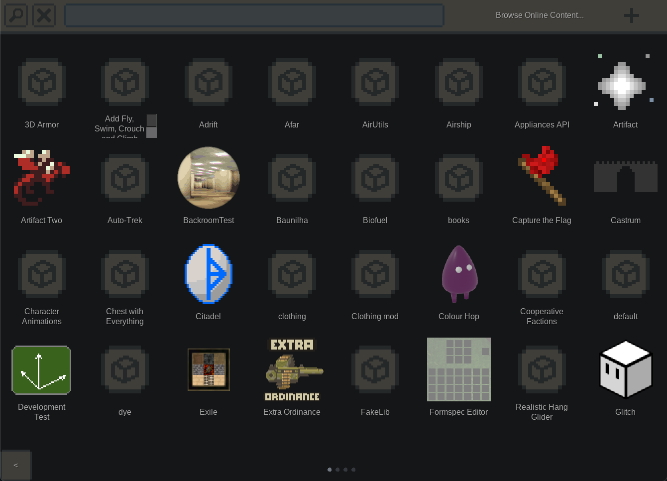Image resolution: width=667 pixels, height=481 pixels.
Task: Open the Formspec Editor thumbnail
Action: 458,369
